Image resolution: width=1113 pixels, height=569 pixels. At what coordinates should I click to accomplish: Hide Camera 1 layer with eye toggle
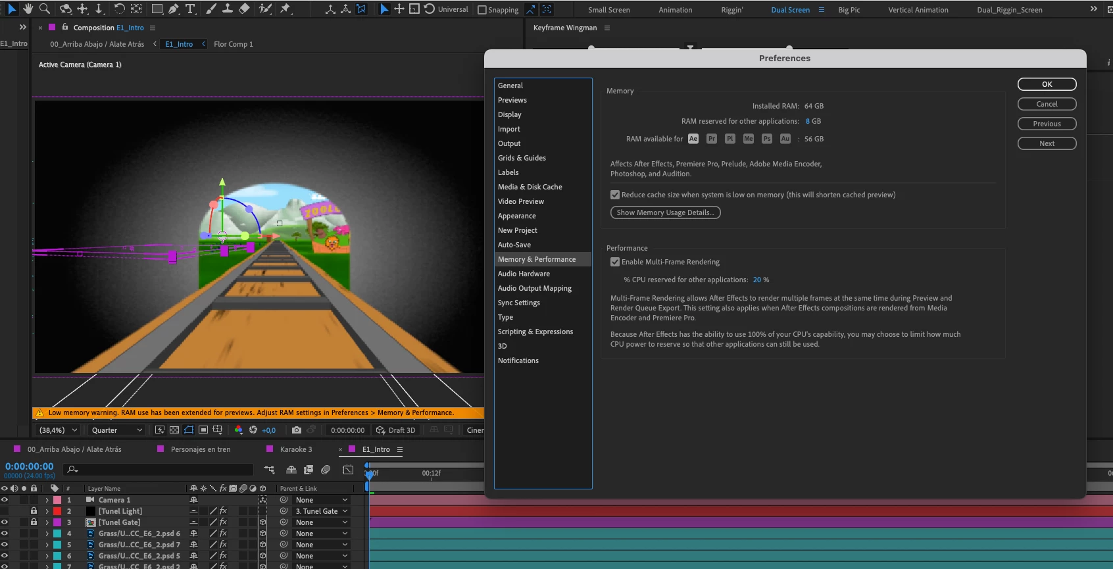pos(5,500)
